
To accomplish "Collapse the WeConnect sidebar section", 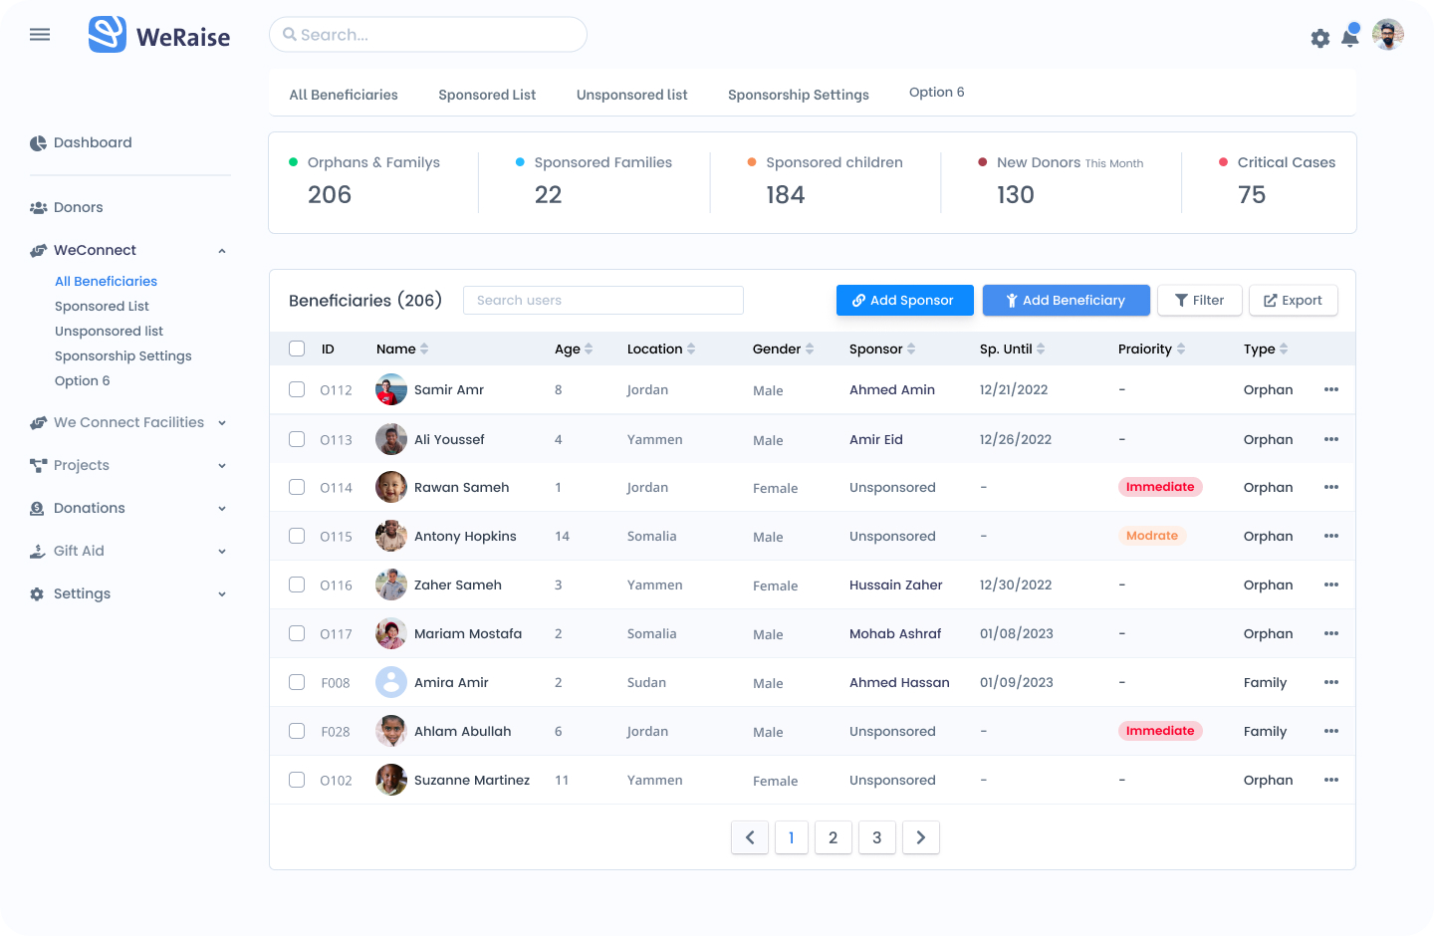I will (222, 251).
